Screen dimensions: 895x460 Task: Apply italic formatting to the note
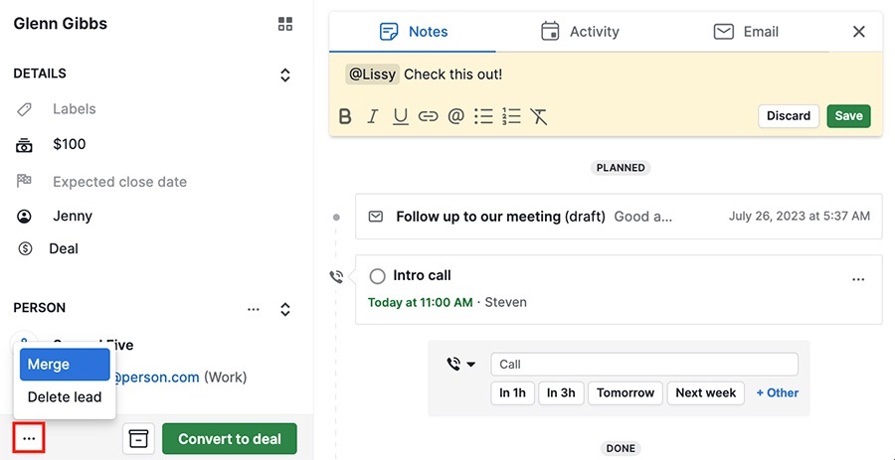373,116
